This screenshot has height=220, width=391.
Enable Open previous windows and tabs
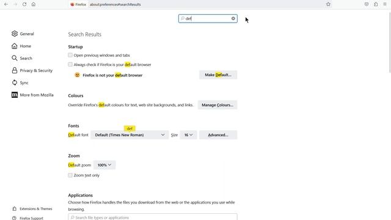pos(70,55)
